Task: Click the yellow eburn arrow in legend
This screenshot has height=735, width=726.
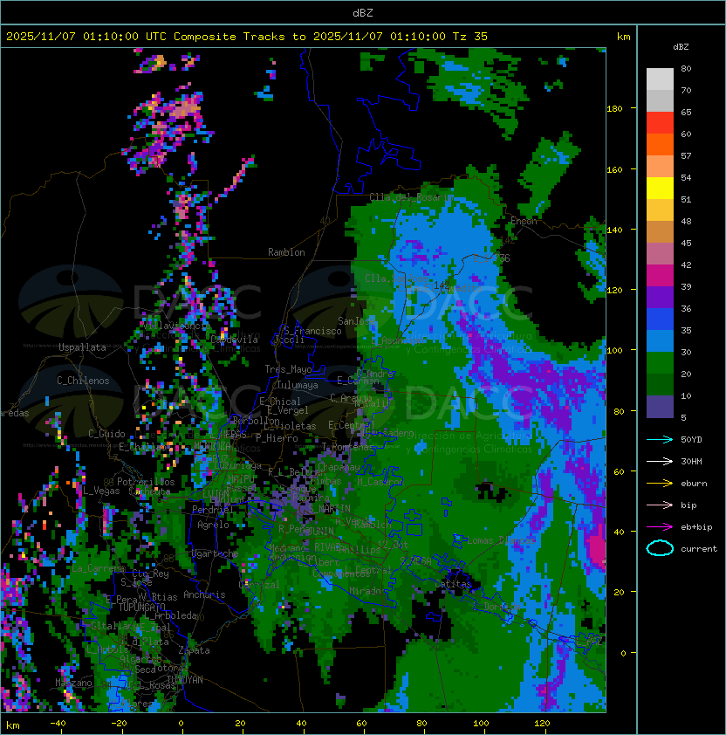Action: [x=660, y=484]
